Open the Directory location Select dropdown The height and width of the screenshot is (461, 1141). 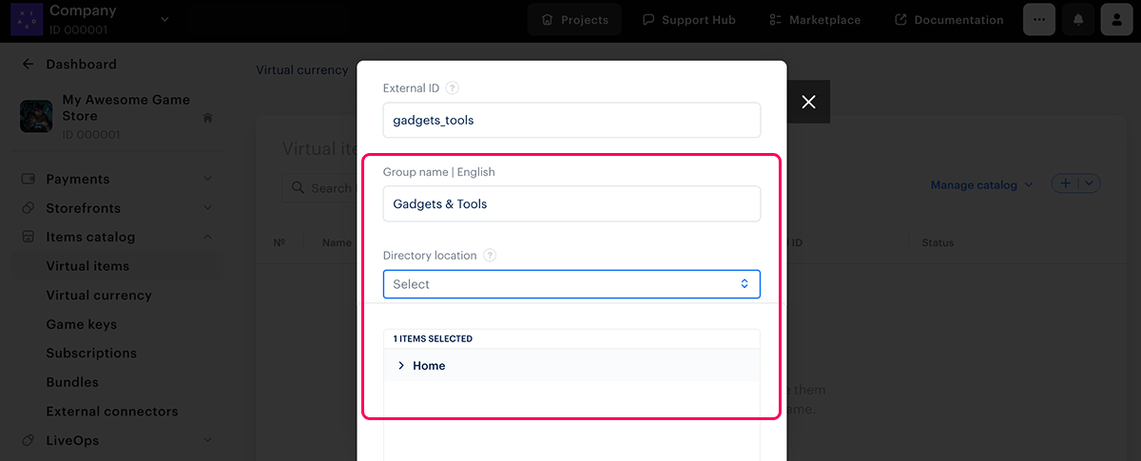(571, 284)
